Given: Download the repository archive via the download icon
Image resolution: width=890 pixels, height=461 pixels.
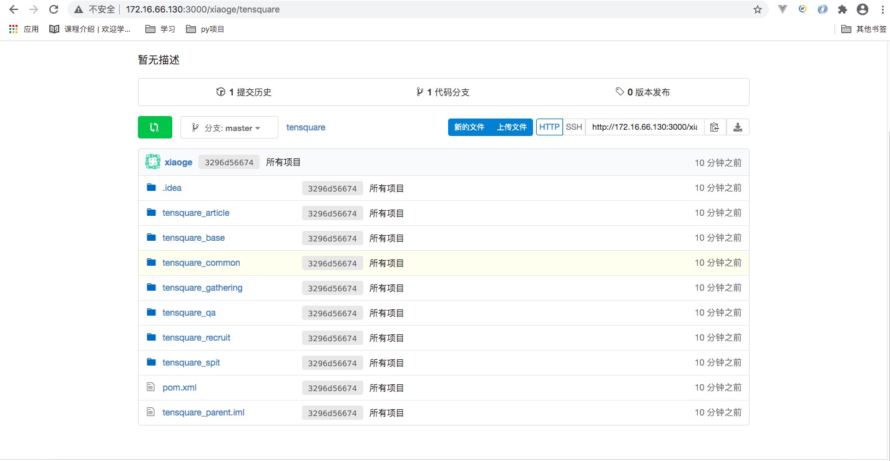Looking at the screenshot, I should tap(738, 127).
